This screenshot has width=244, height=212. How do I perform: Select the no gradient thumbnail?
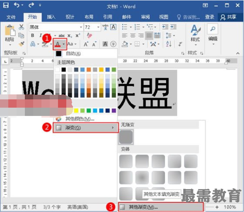click(x=126, y=137)
